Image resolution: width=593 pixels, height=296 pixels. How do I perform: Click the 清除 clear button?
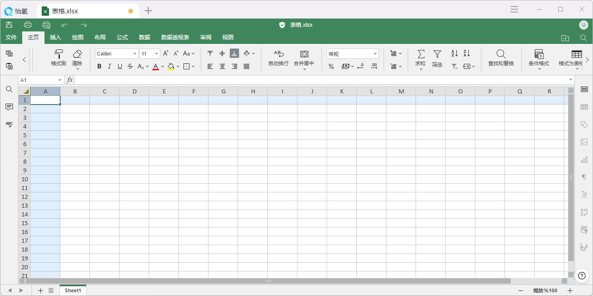(x=77, y=59)
